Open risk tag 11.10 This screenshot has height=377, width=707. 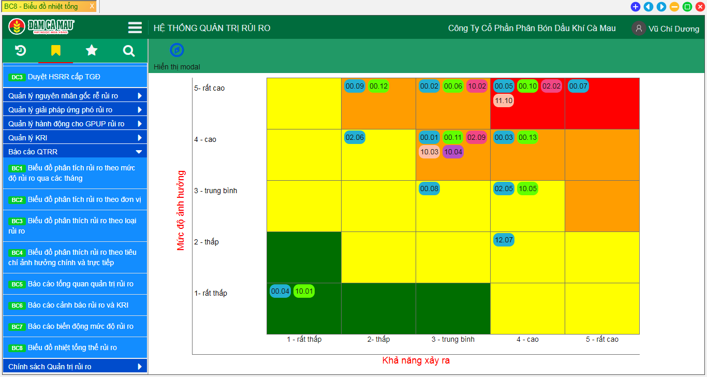click(504, 101)
